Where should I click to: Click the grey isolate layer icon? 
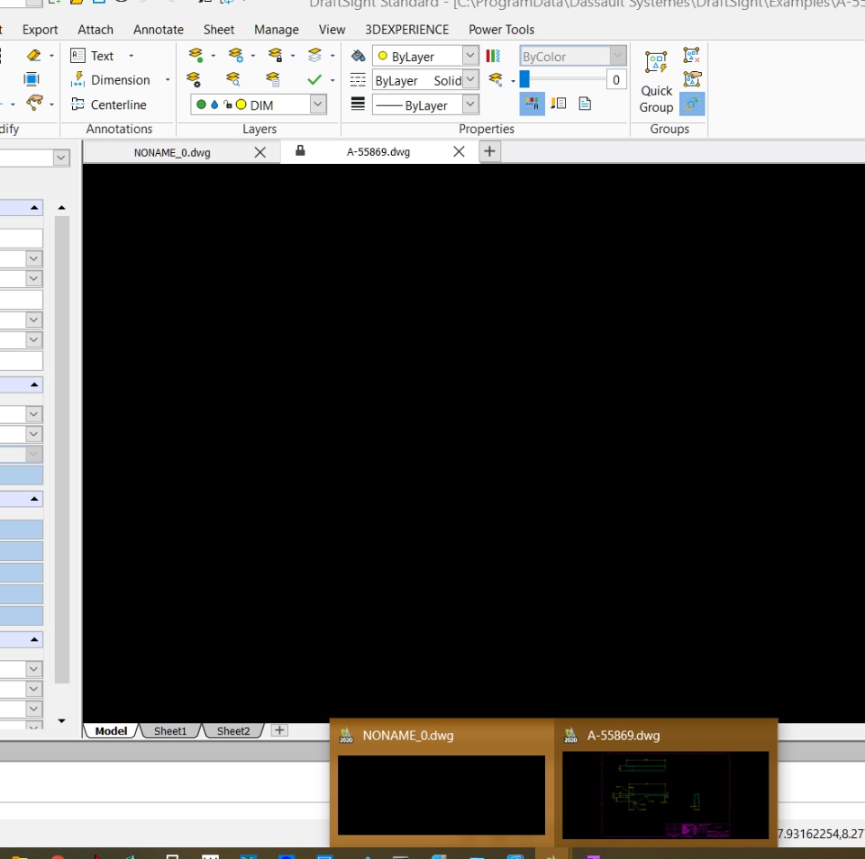(314, 55)
